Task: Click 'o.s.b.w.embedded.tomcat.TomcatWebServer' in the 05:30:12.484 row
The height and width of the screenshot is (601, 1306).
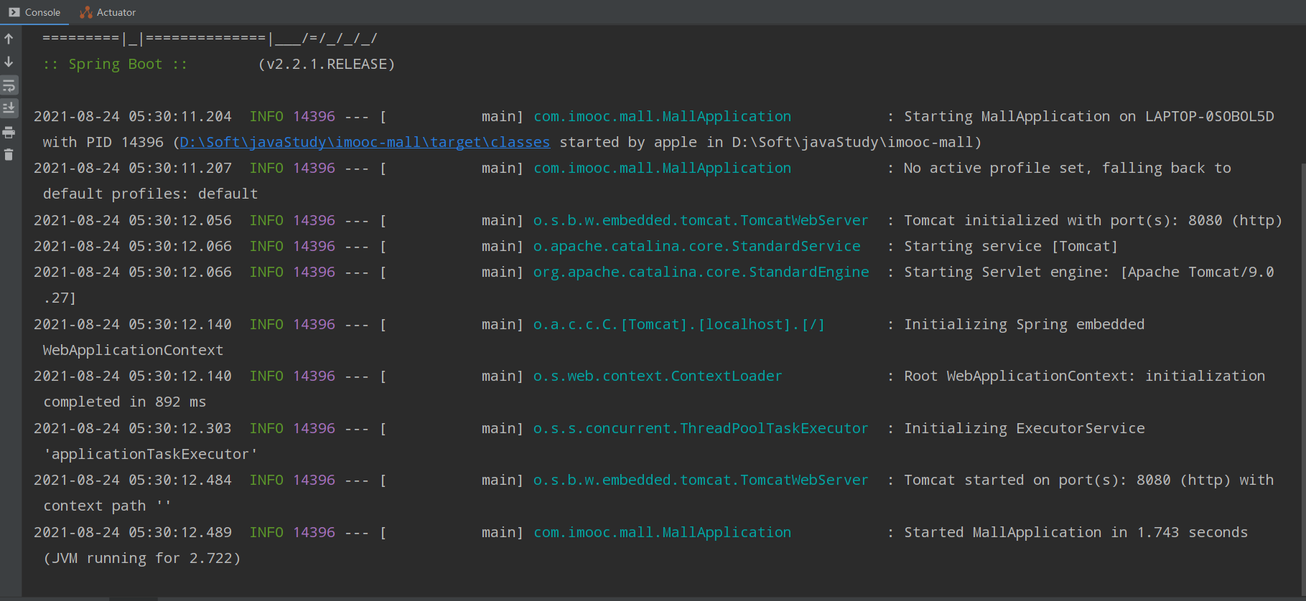Action: pyautogui.click(x=700, y=480)
